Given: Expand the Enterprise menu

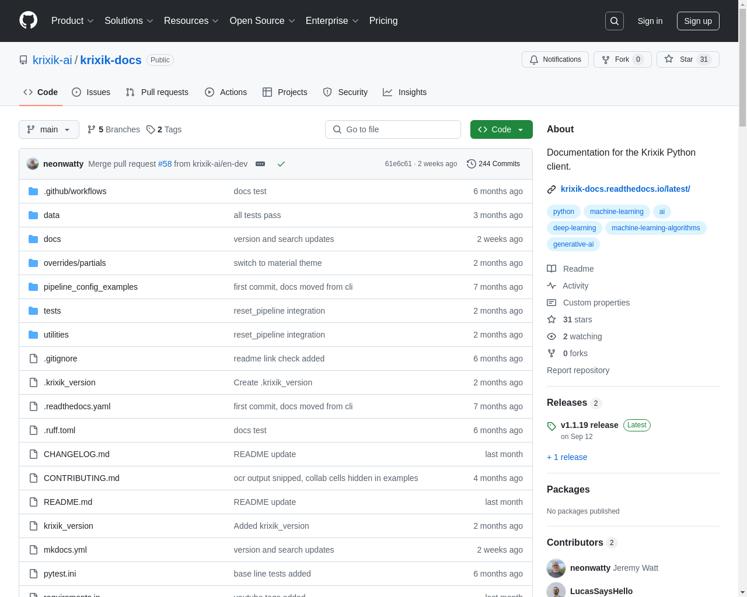Looking at the screenshot, I should pos(332,20).
